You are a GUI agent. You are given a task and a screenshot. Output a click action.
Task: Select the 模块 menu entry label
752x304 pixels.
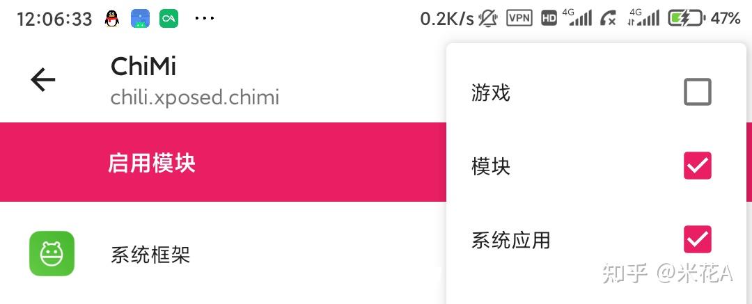pyautogui.click(x=491, y=166)
